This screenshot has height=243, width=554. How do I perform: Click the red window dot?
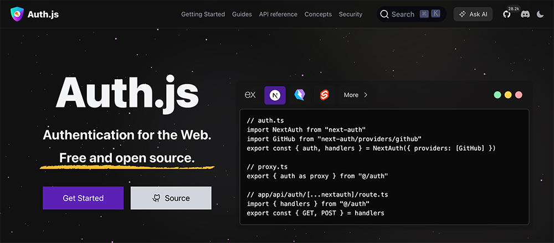519,95
